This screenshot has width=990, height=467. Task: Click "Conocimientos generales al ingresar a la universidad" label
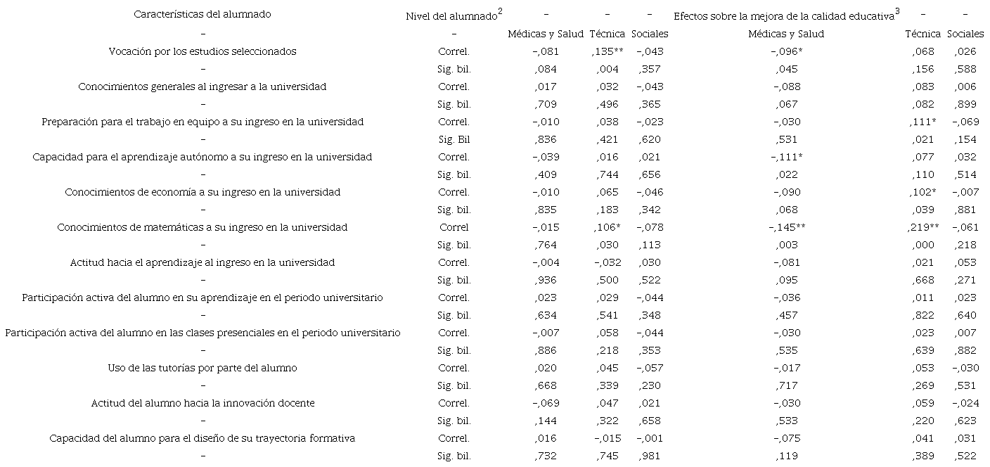(202, 87)
